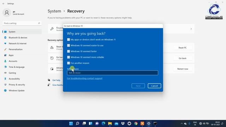Open Widgets from the taskbar
This screenshot has height=127, width=226.
90,123
